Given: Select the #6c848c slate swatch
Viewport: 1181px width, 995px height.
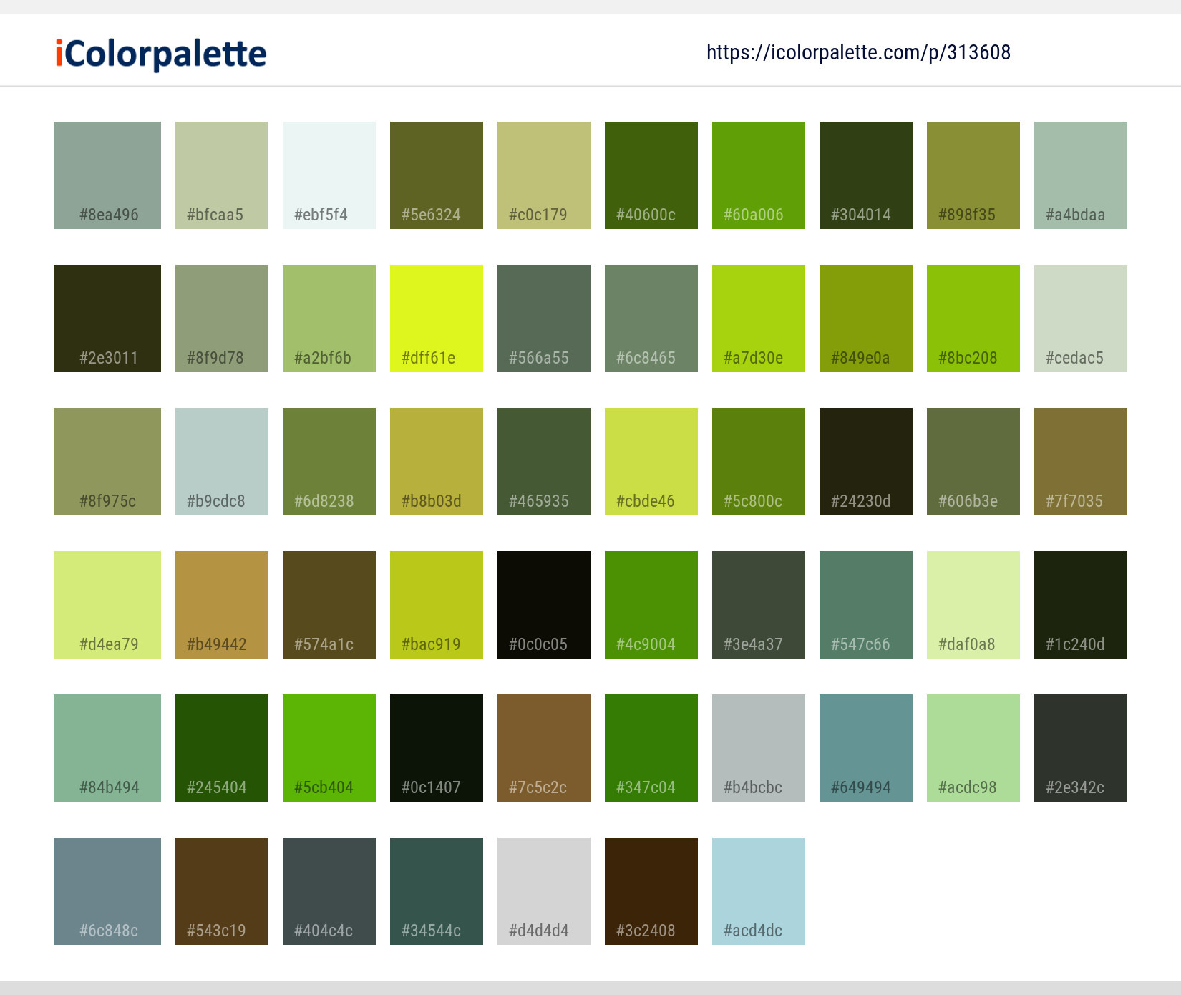Looking at the screenshot, I should click(107, 891).
